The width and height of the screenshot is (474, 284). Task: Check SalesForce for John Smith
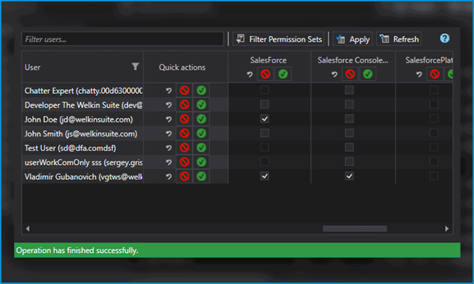(x=265, y=133)
